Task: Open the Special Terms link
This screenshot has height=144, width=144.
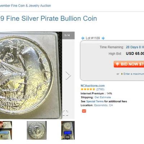Action: 95,102
